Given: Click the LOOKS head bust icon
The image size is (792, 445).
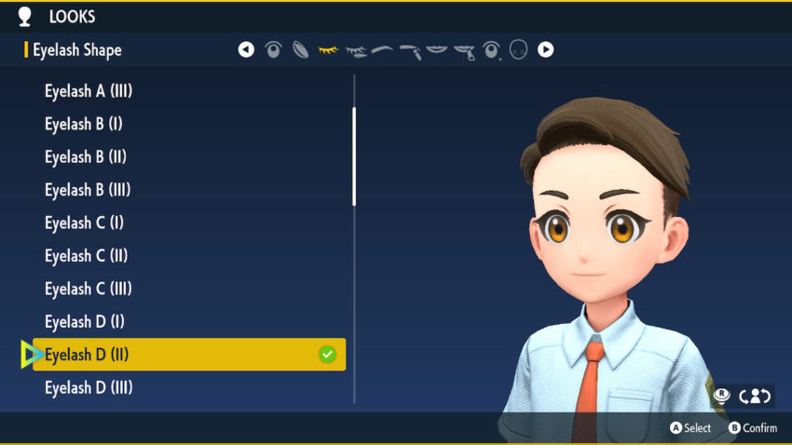Looking at the screenshot, I should pyautogui.click(x=25, y=17).
